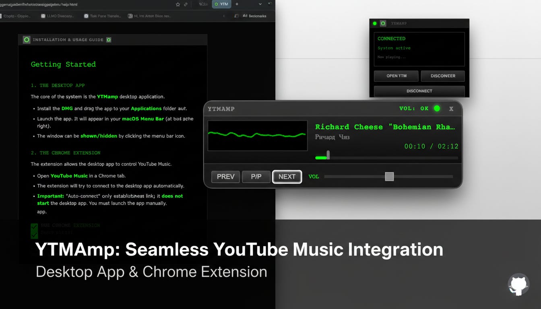Open the All Bookmarks folder
Viewport: 541px width, 309px height.
tap(254, 16)
